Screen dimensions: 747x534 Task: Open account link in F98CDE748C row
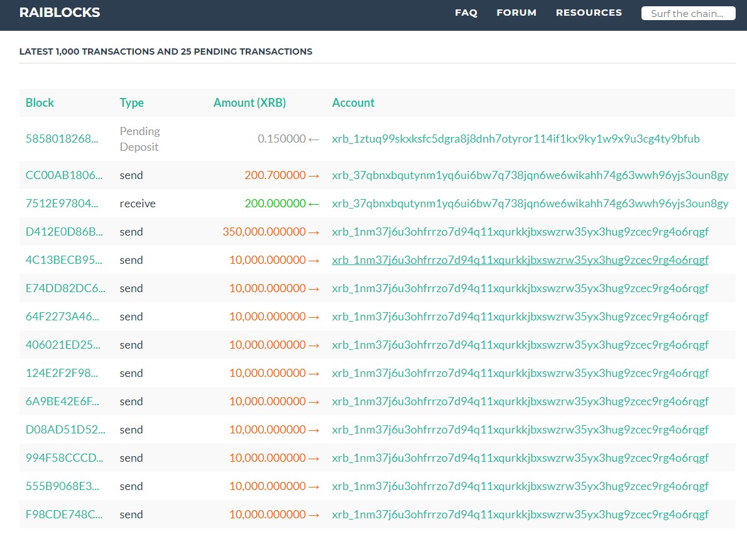[x=520, y=515]
